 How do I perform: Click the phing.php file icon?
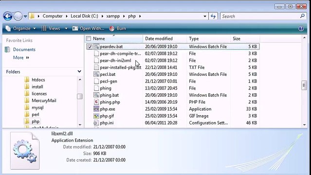(96, 102)
